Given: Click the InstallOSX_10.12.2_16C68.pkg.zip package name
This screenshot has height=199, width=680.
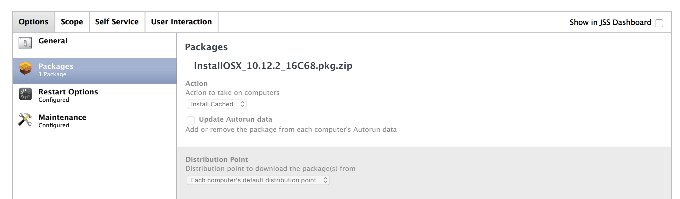Looking at the screenshot, I should (273, 66).
